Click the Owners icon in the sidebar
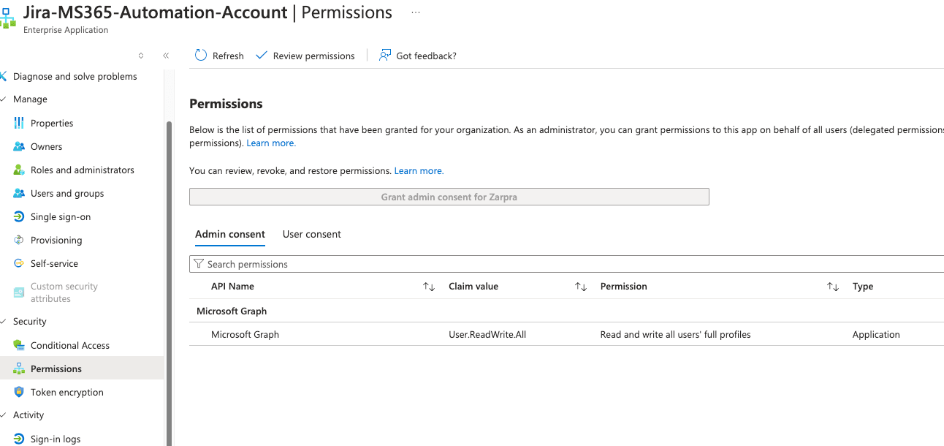 pos(19,146)
